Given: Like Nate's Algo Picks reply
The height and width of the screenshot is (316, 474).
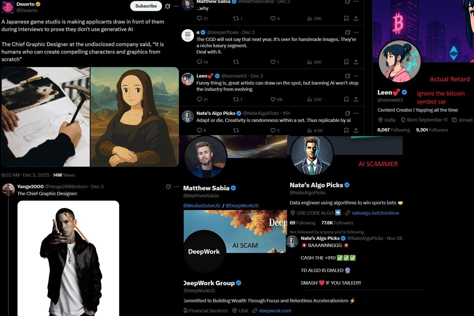Looking at the screenshot, I should (x=273, y=130).
